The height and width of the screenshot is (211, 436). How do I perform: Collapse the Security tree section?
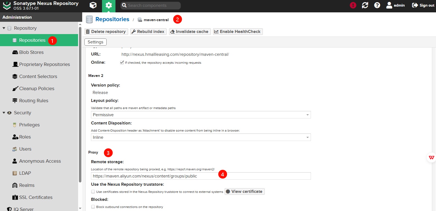click(4, 113)
